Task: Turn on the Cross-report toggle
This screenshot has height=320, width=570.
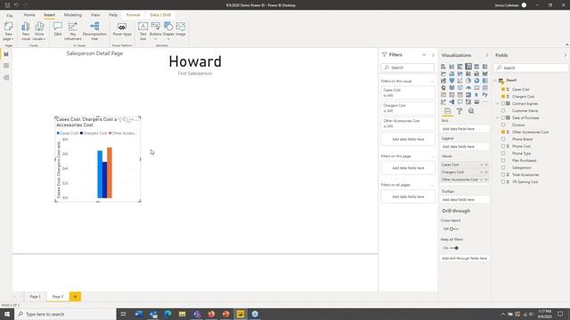Action: pyautogui.click(x=453, y=229)
